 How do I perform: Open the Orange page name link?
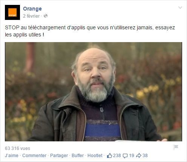point(32,9)
